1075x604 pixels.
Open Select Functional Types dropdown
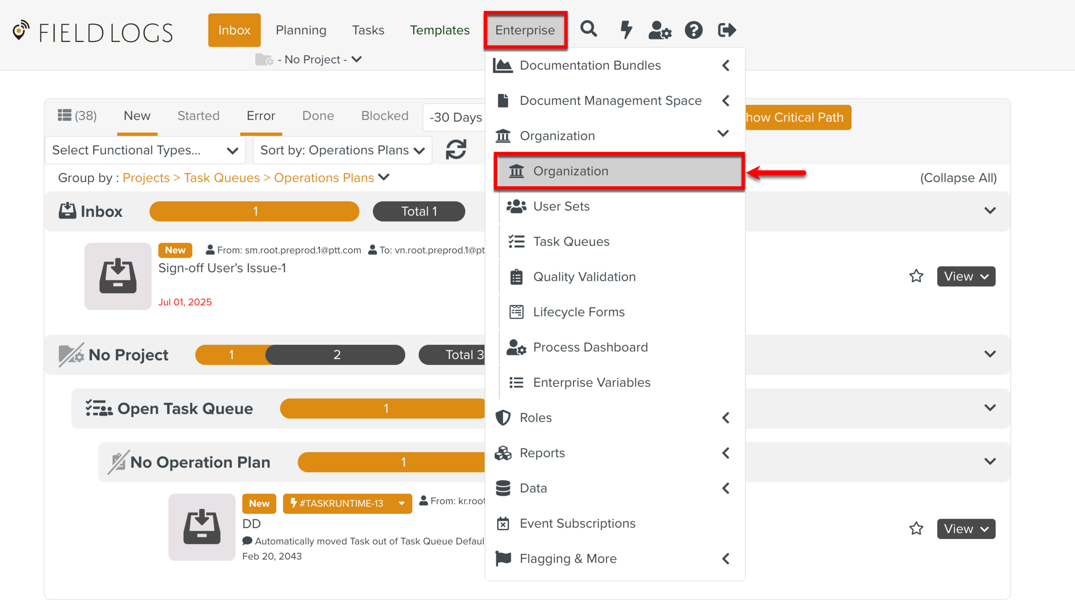(145, 150)
